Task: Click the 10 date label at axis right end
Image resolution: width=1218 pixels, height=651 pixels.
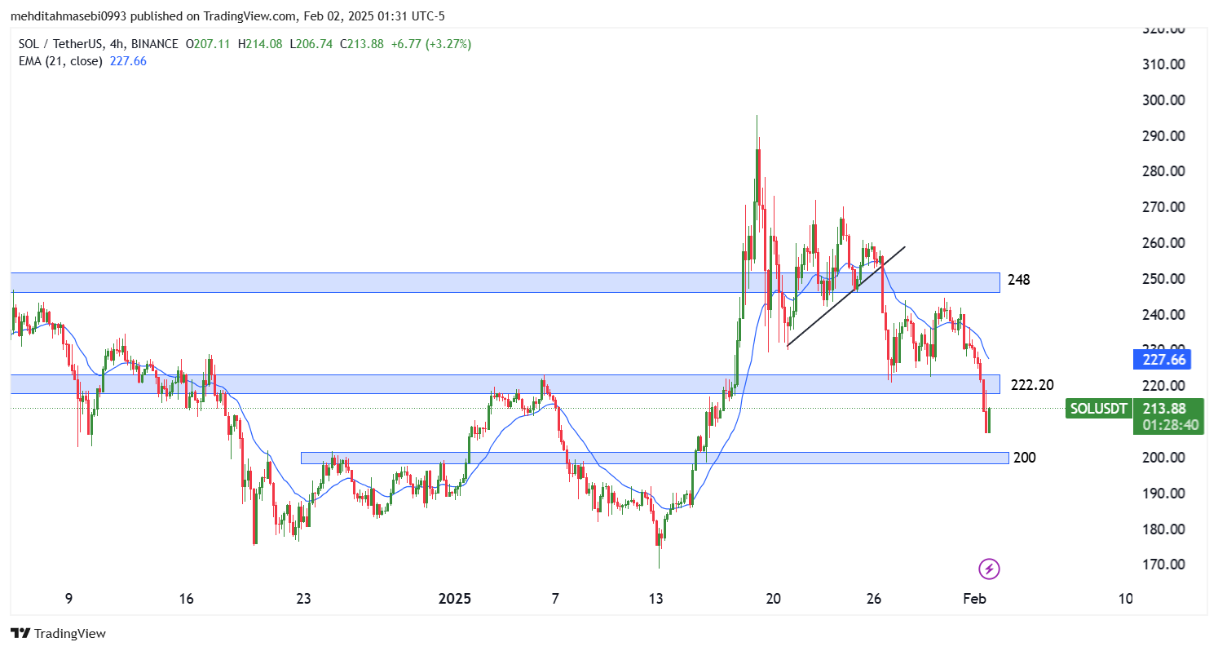Action: tap(1125, 600)
